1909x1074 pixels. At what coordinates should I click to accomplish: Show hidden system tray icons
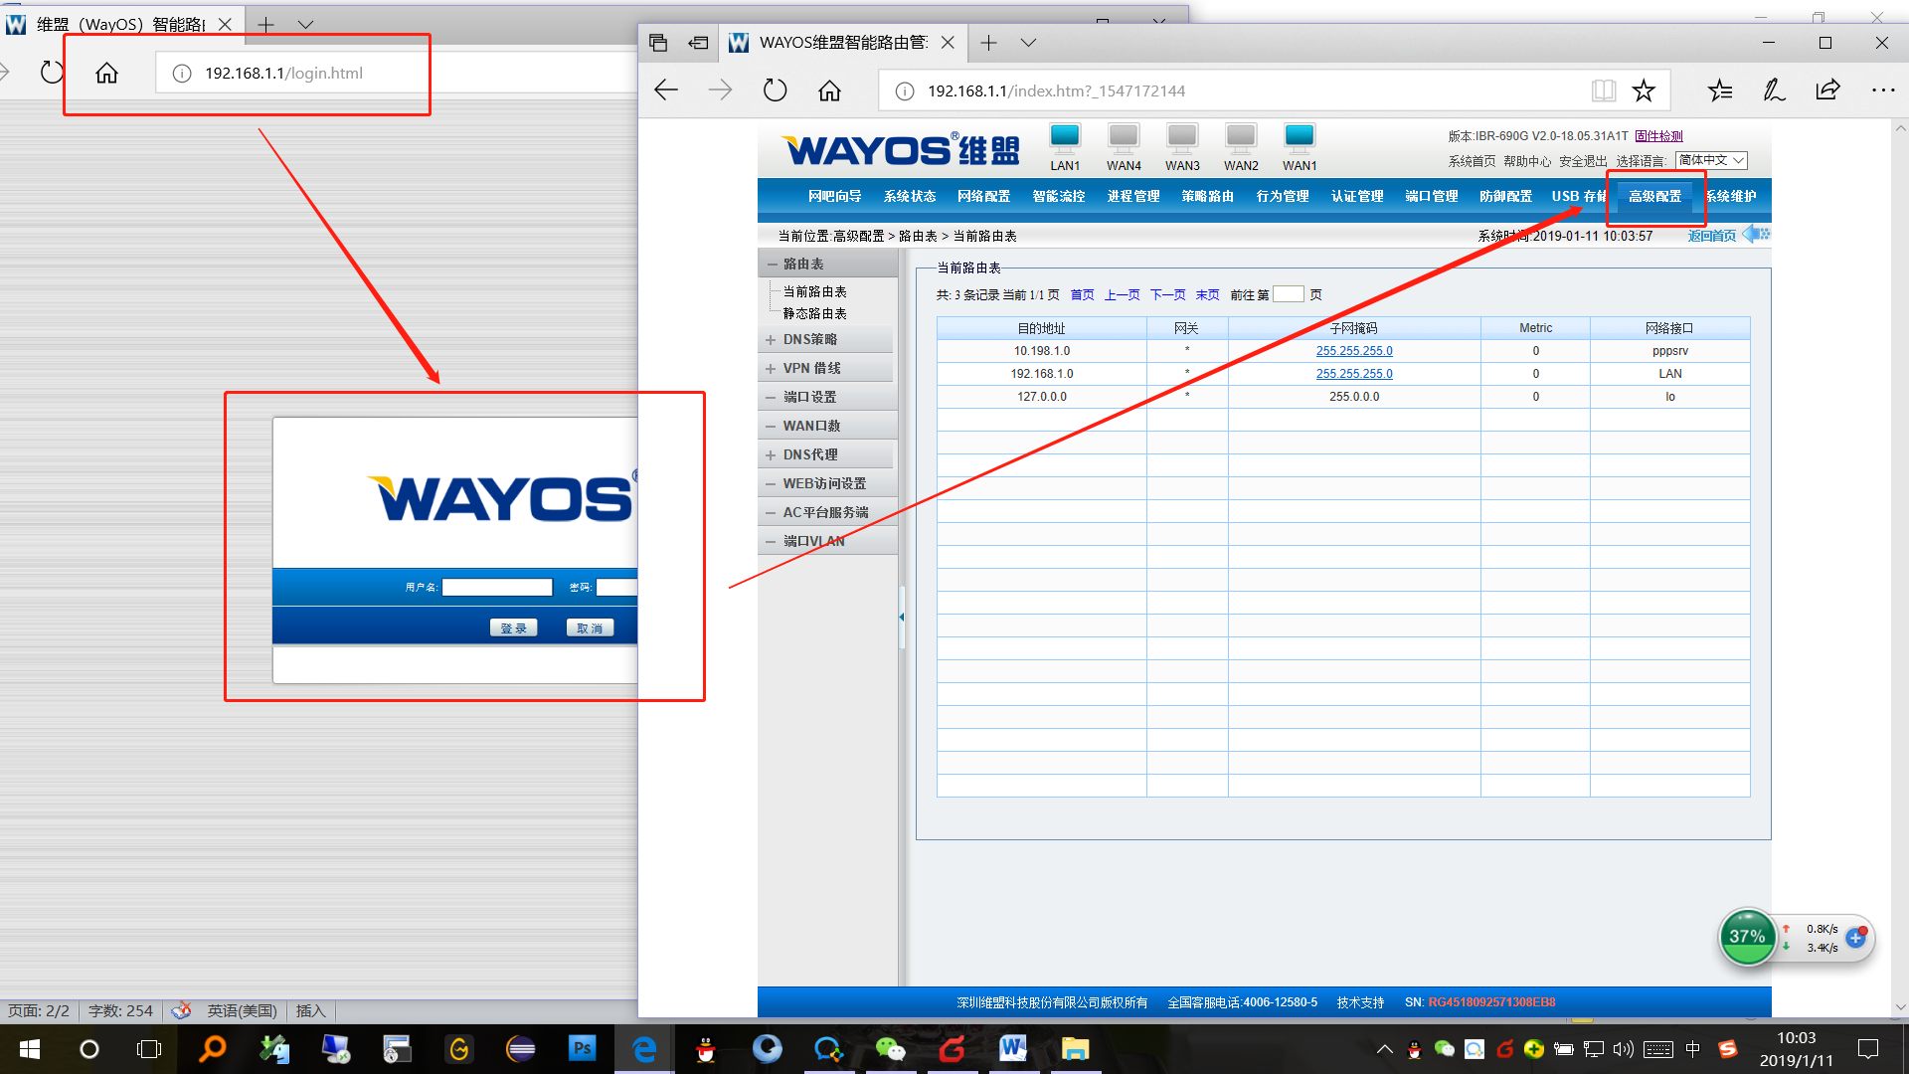tap(1384, 1049)
